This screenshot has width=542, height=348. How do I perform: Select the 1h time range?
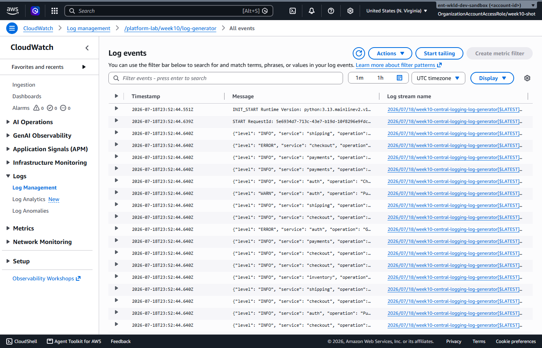381,78
